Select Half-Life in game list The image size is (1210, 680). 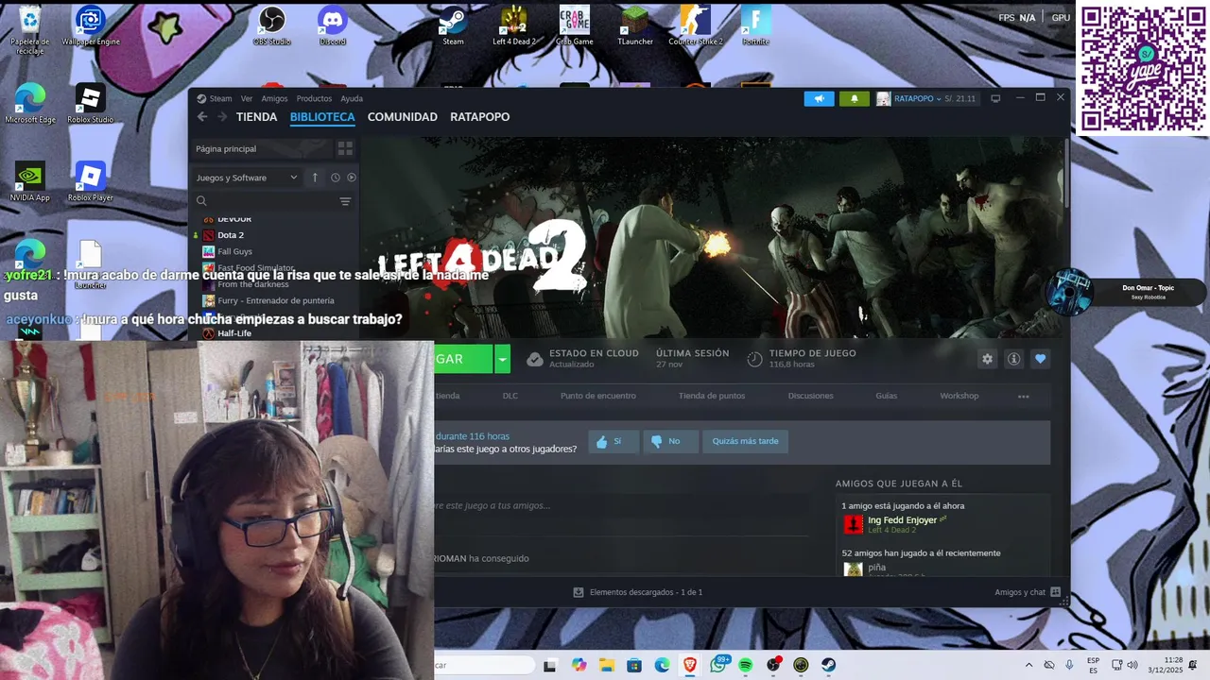point(233,333)
